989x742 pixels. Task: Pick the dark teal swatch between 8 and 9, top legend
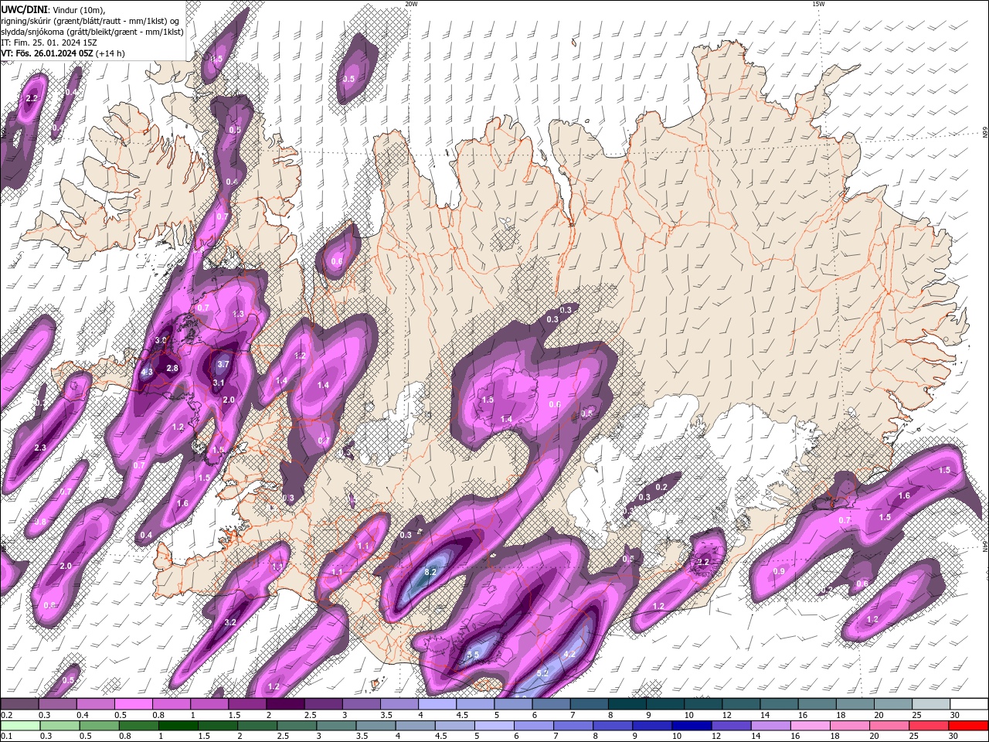click(x=627, y=704)
